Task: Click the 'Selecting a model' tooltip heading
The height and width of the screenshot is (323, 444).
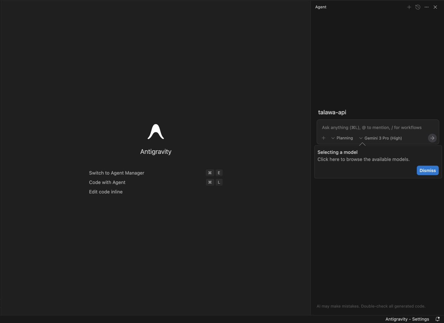Action: 337,152
